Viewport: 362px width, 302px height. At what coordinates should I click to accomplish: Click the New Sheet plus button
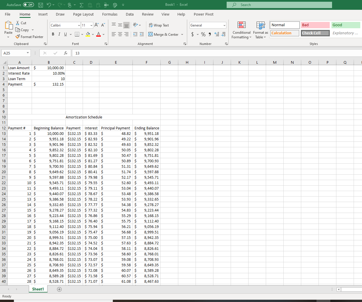(x=59, y=289)
